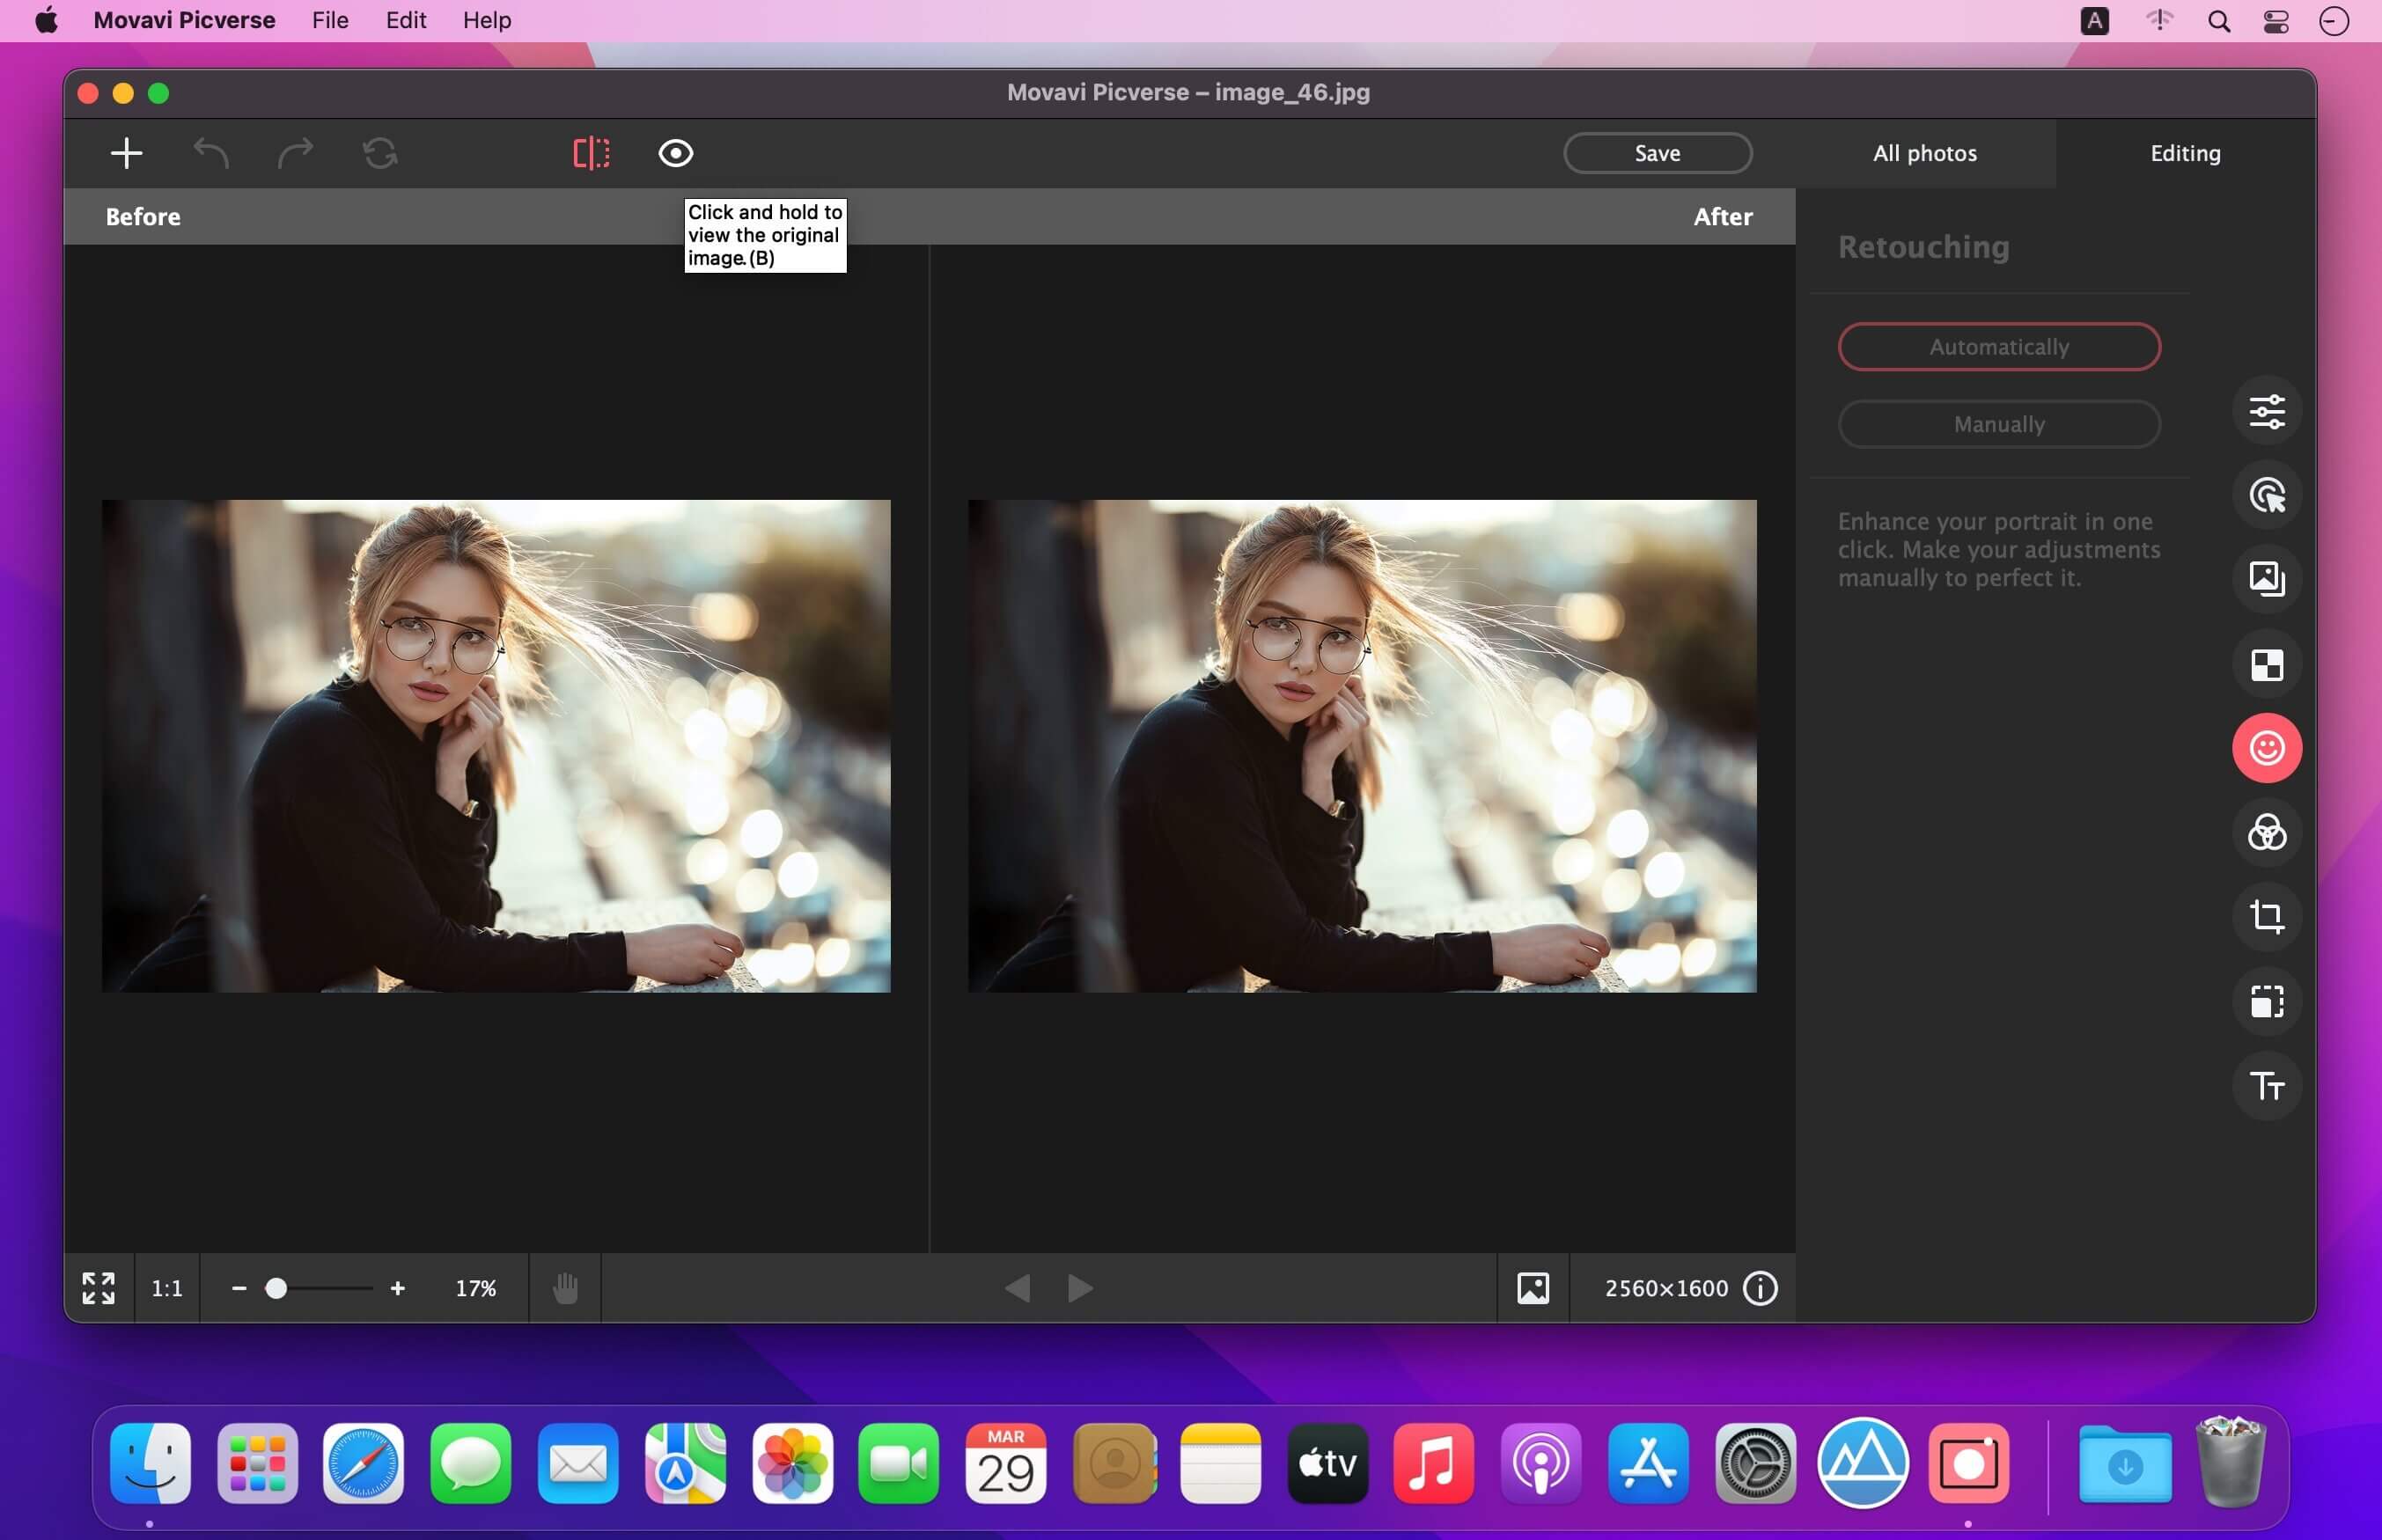Screen dimensions: 2382x1540
Task: Go to the previous photo
Action: pos(1017,1288)
